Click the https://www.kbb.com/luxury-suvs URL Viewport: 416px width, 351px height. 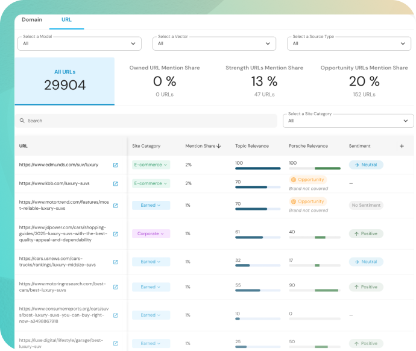54,183
